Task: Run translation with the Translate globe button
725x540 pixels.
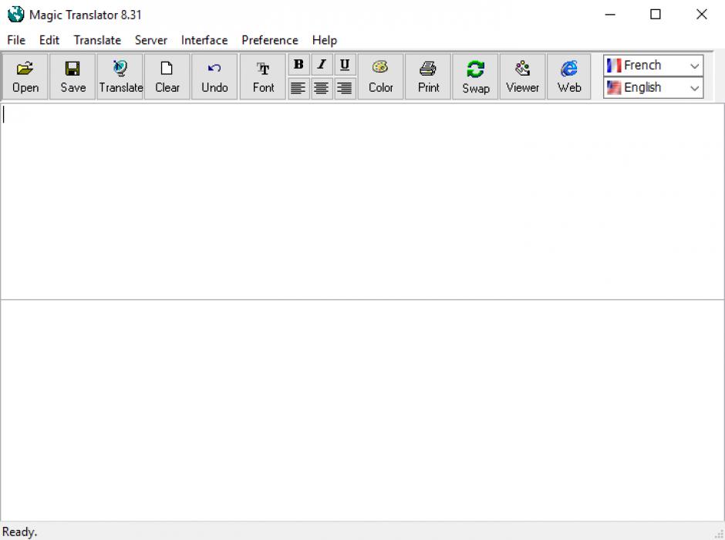Action: [120, 76]
